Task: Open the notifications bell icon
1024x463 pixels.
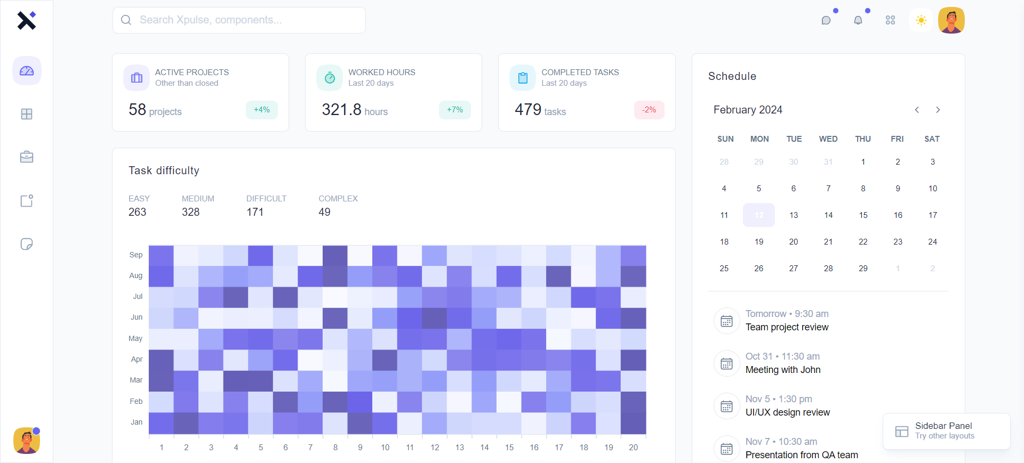Action: 858,20
